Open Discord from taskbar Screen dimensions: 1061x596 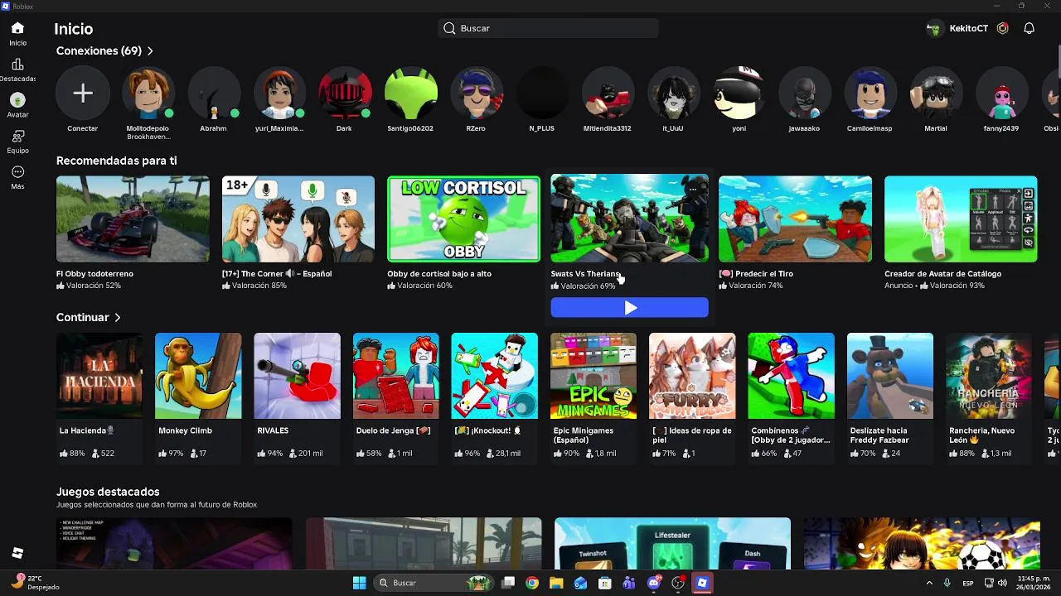[x=654, y=583]
